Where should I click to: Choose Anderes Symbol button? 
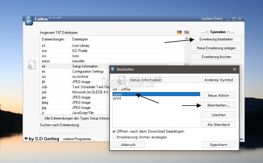(x=218, y=80)
